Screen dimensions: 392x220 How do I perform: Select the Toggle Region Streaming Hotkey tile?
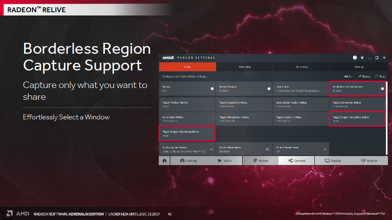(x=187, y=133)
